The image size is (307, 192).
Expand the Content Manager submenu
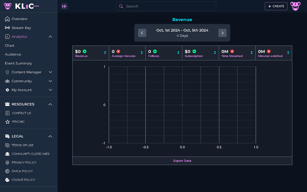(x=50, y=72)
